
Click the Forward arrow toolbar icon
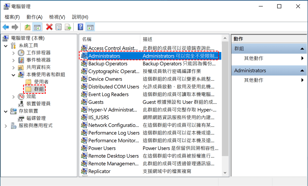click(x=15, y=27)
